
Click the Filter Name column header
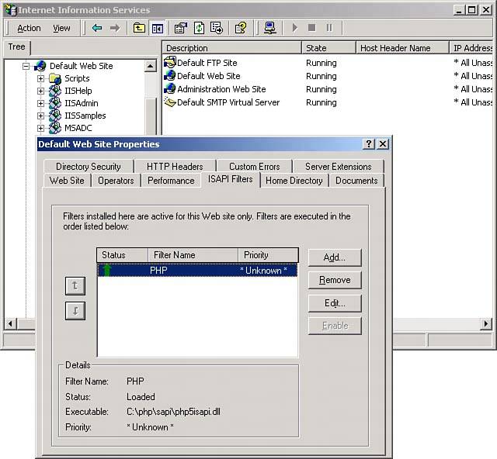(x=192, y=255)
